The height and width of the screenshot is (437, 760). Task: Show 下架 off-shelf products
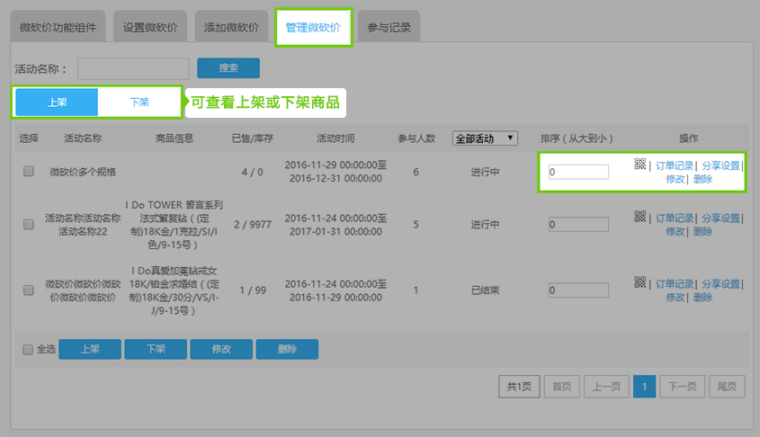139,103
